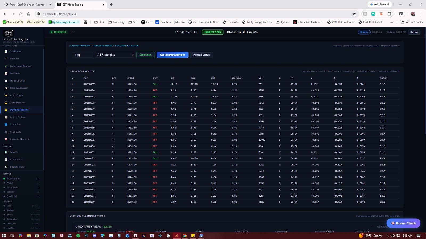The image size is (426, 239).
Task: Click CREDIT PUT SPREAD recommendation title
Action: 88,227
